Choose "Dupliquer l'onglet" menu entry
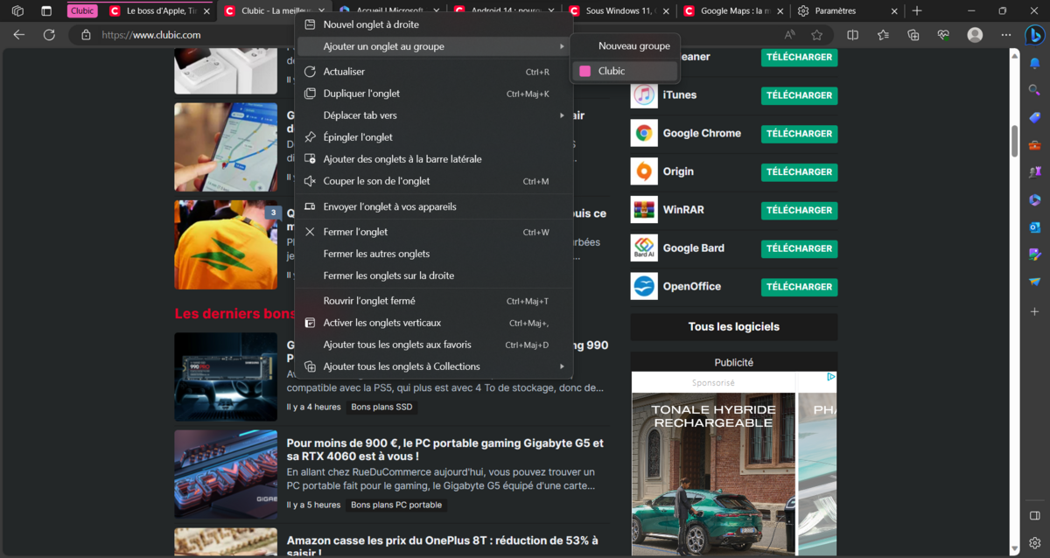Viewport: 1050px width, 558px height. click(434, 94)
